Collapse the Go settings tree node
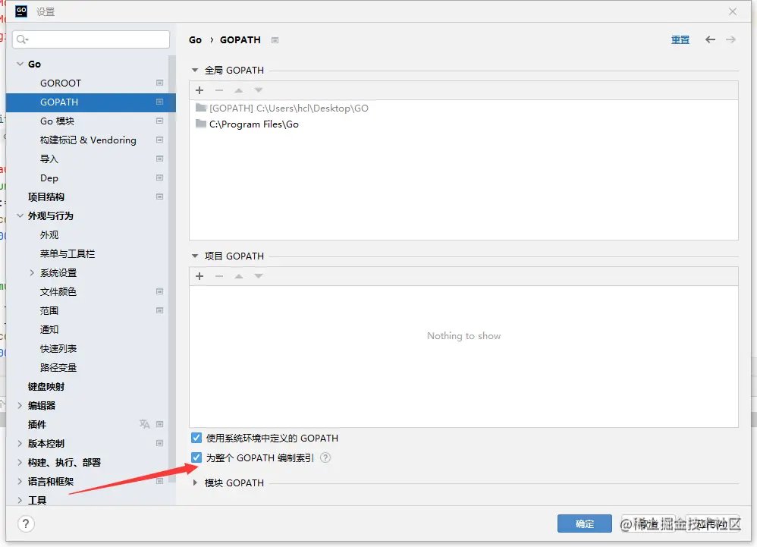This screenshot has width=757, height=547. click(20, 64)
